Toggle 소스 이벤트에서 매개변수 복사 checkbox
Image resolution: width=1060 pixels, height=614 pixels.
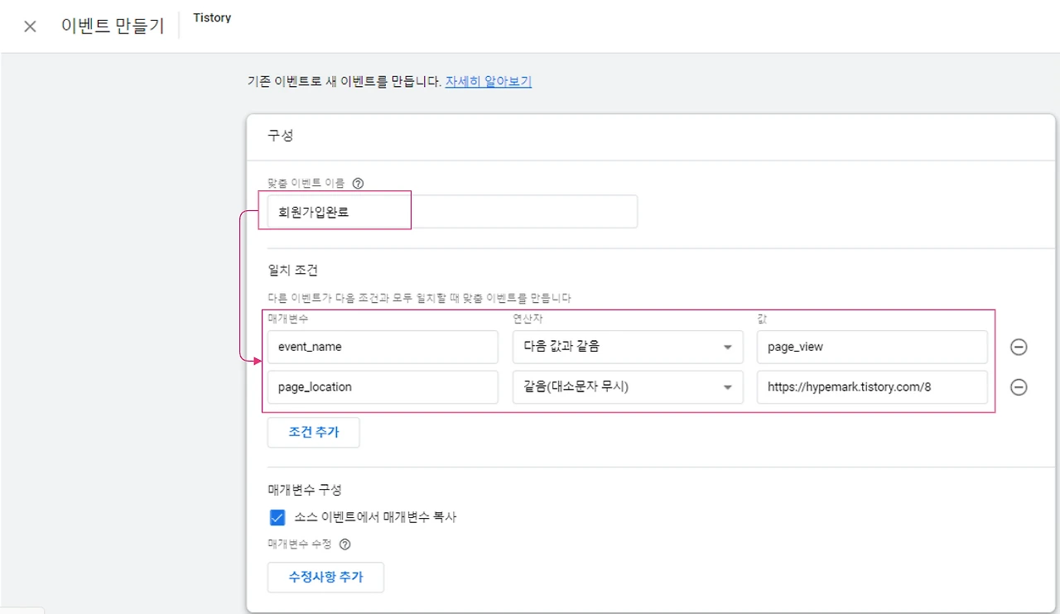point(277,518)
